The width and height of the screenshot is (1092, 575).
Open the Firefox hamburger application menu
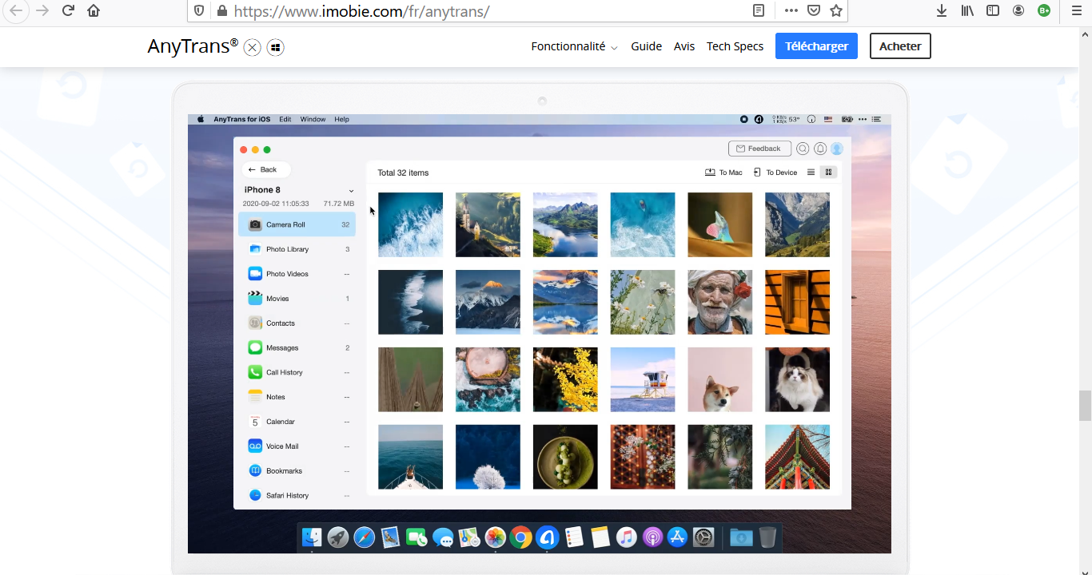1076,10
